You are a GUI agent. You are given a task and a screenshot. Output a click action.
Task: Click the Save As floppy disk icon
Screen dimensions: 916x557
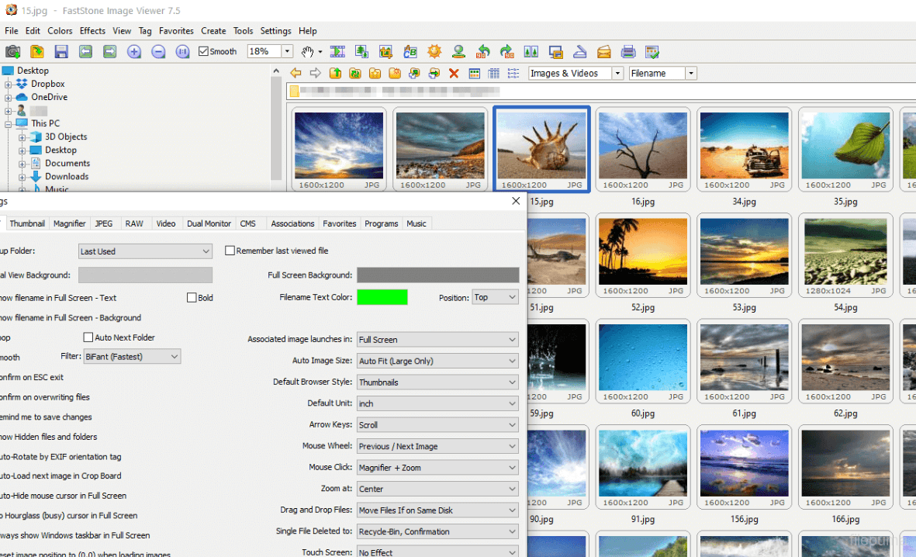coord(61,52)
